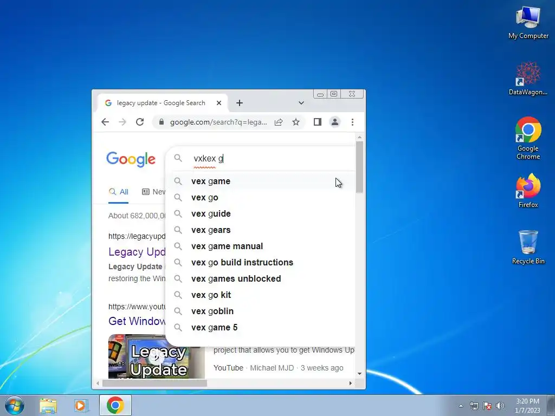The height and width of the screenshot is (416, 555).
Task: Open Windows Media Player from the taskbar
Action: [81, 405]
